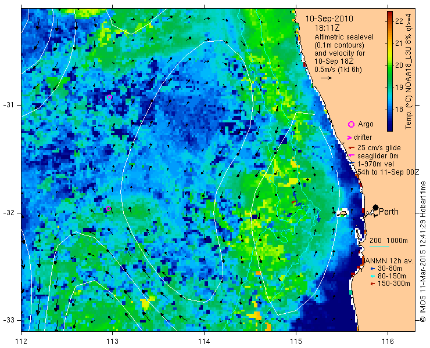Image resolution: width=430 pixels, height=348 pixels.
Task: Click the black Perth city dot
Action: (x=376, y=207)
